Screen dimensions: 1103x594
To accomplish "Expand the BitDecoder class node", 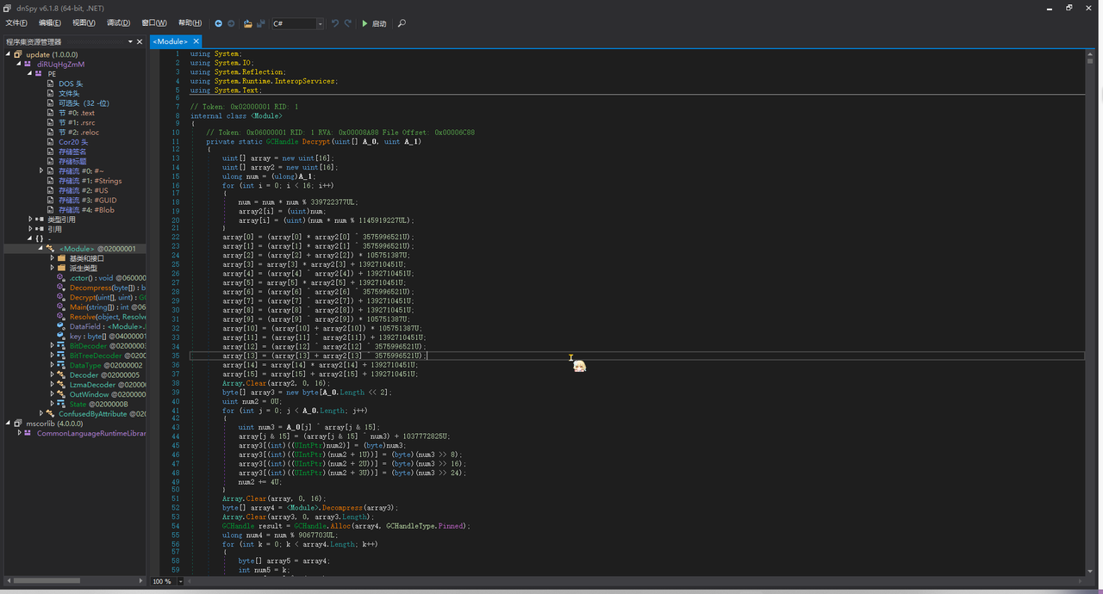I will [52, 345].
